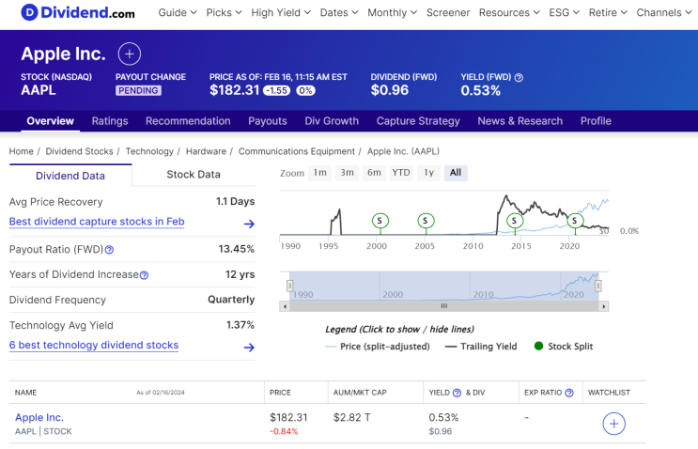
Task: Open the Apple Inc. link in table
Action: [x=39, y=417]
